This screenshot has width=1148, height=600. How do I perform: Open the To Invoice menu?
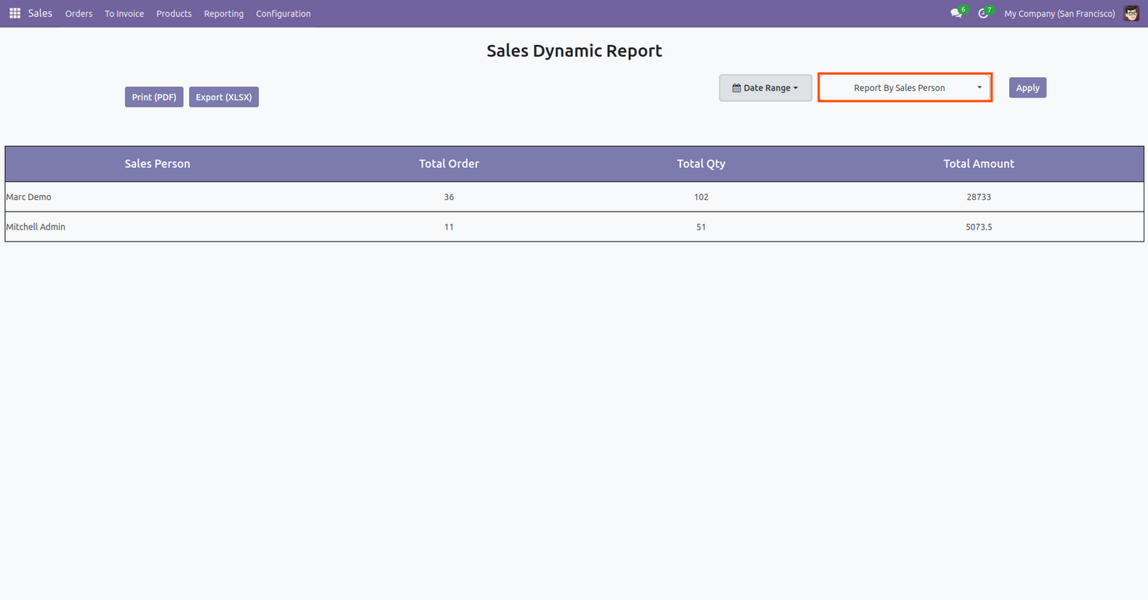124,14
